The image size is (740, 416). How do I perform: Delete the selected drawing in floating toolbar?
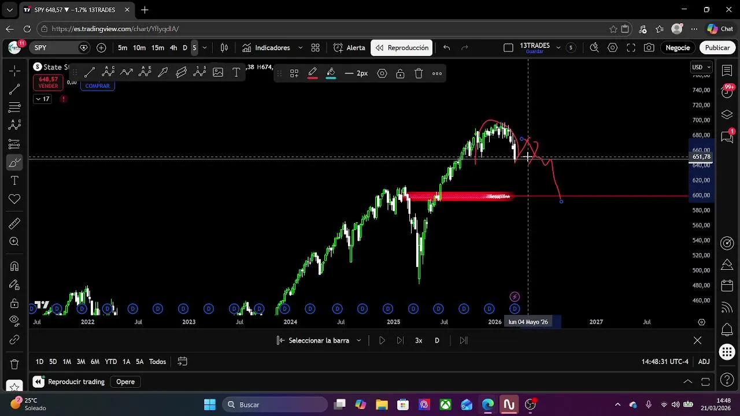click(x=419, y=73)
